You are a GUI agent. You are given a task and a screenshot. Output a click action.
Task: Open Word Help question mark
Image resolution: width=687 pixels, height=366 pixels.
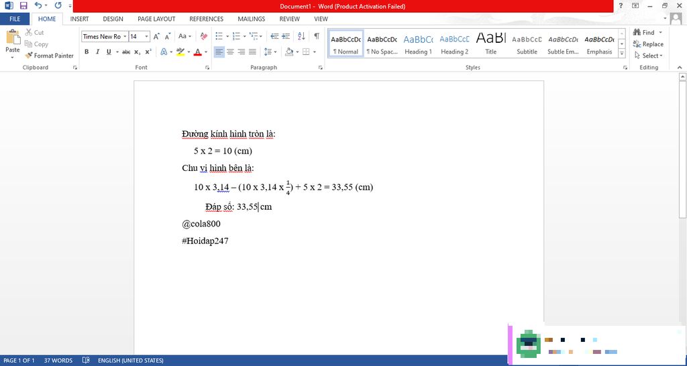click(x=621, y=5)
